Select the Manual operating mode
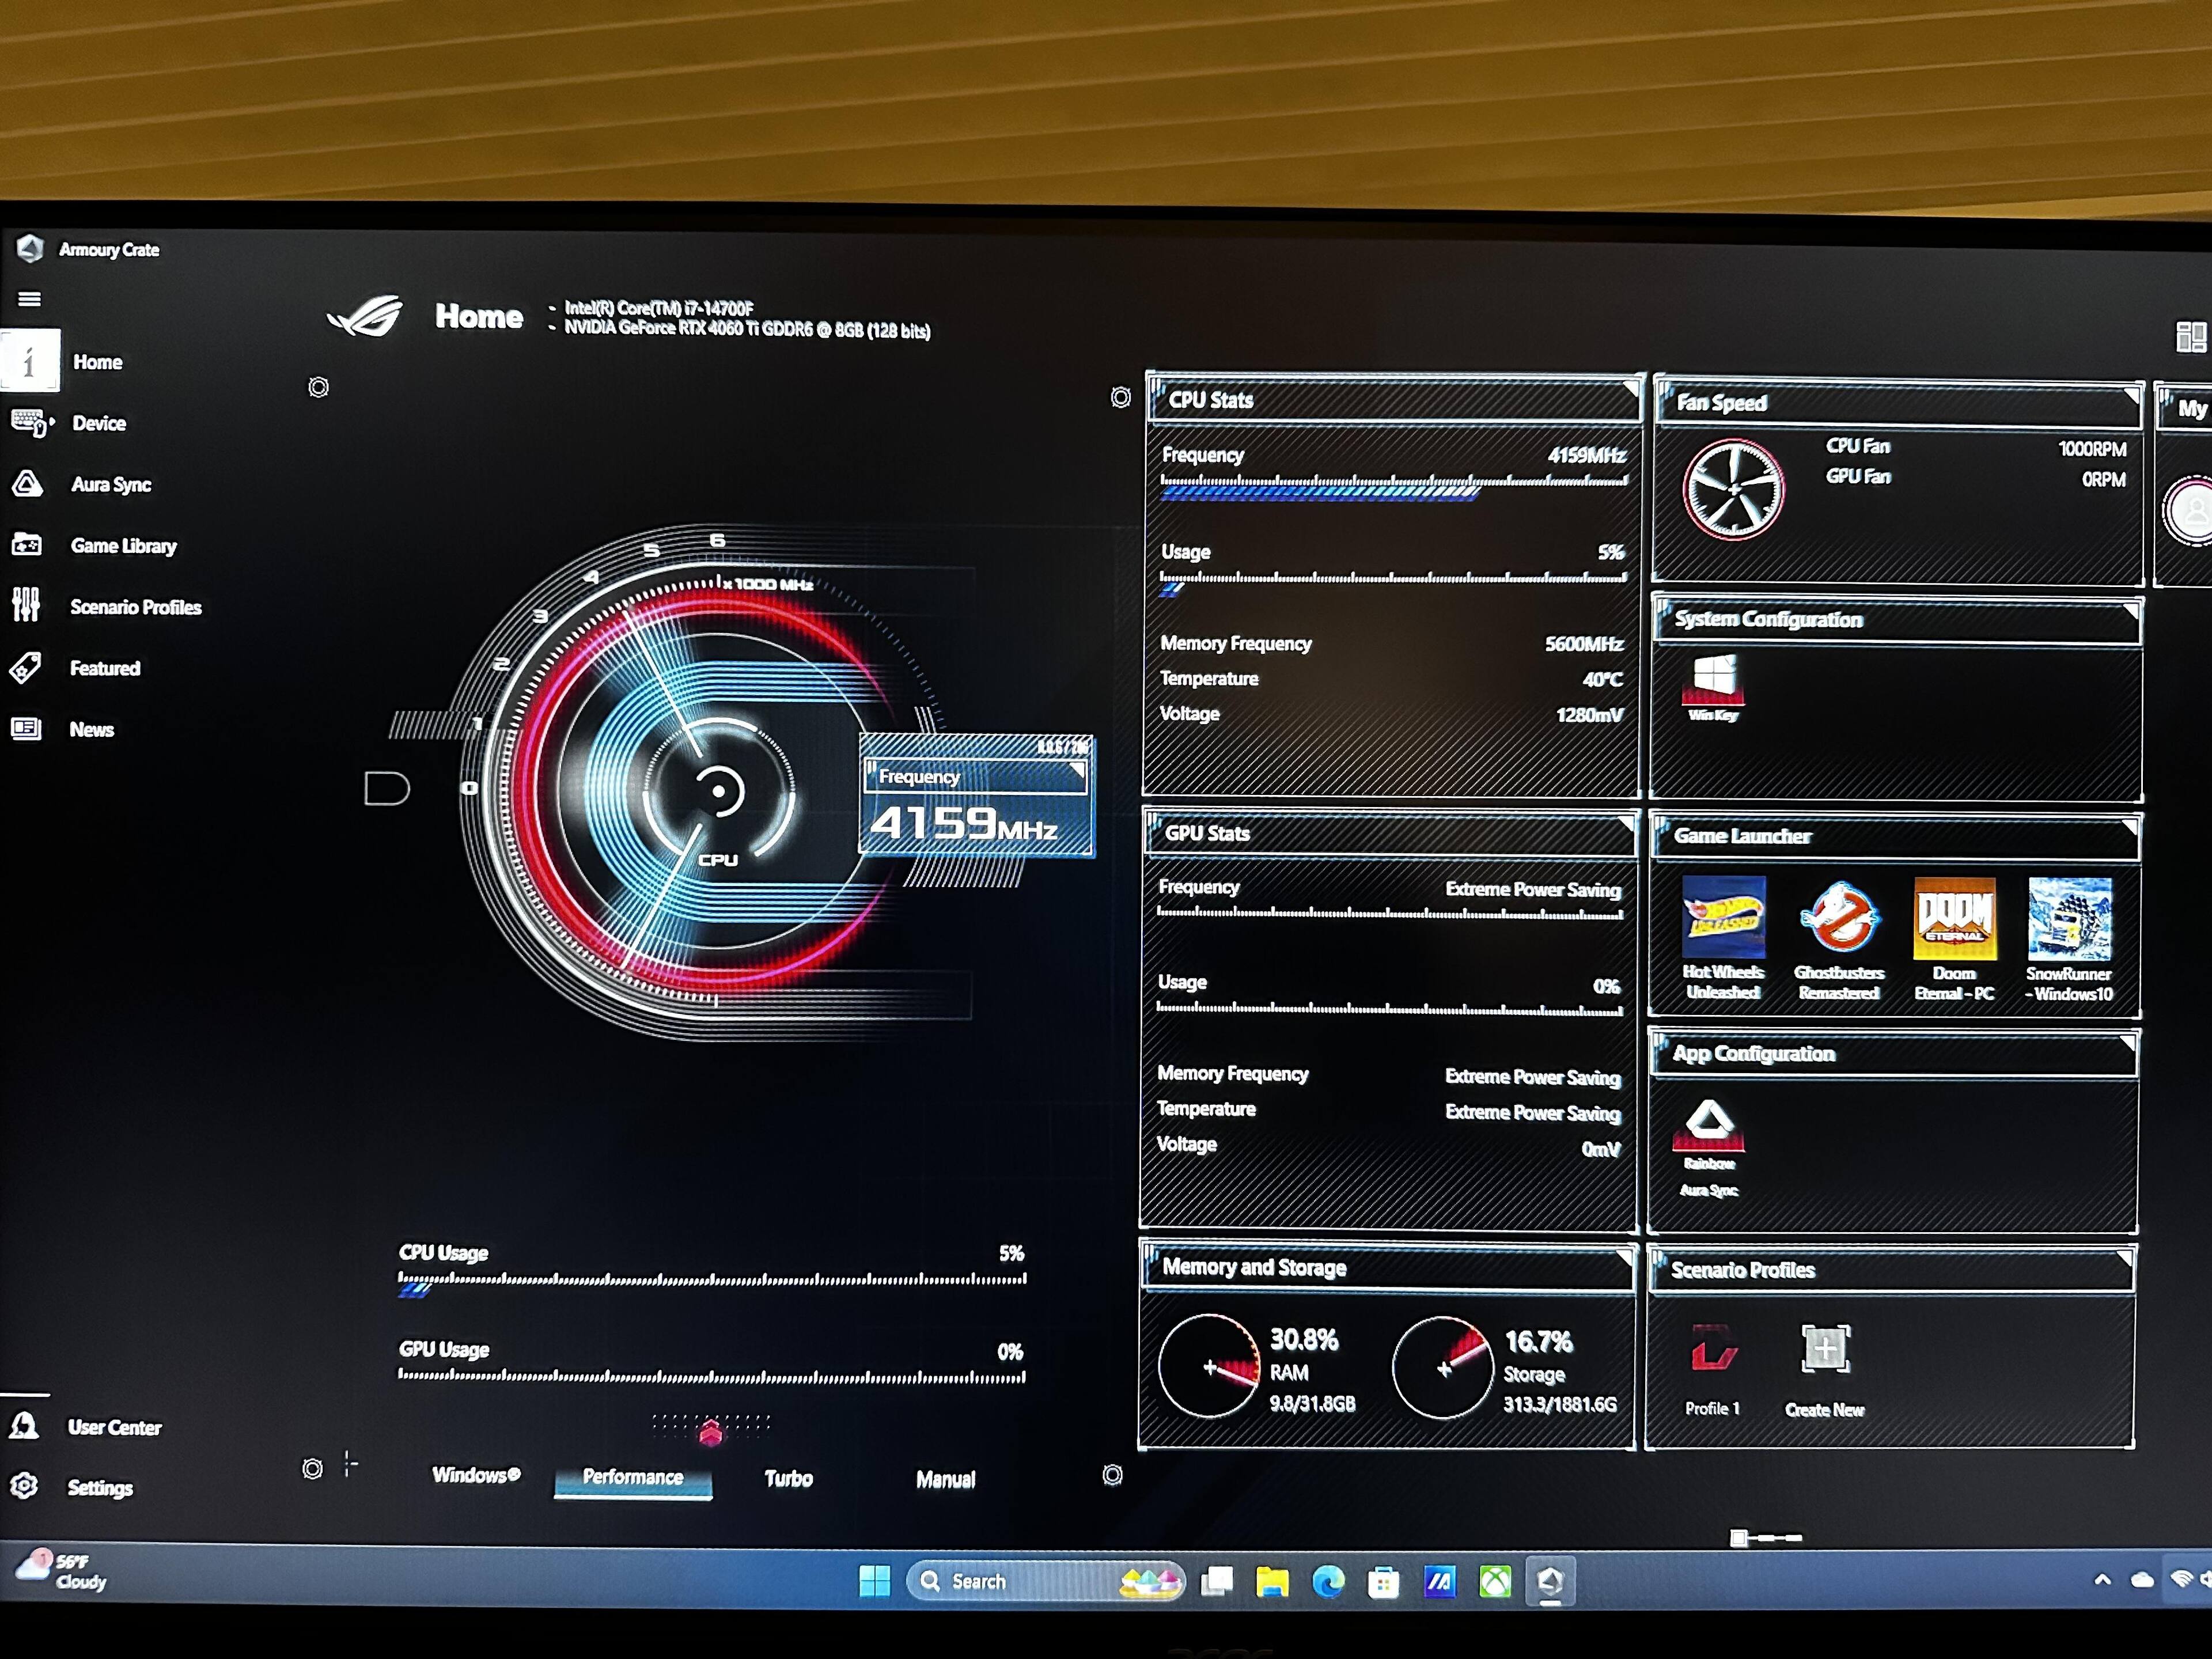This screenshot has width=2212, height=1659. [945, 1479]
